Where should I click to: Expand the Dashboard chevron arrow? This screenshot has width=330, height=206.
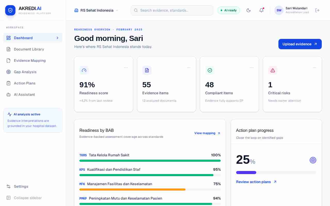(x=57, y=38)
